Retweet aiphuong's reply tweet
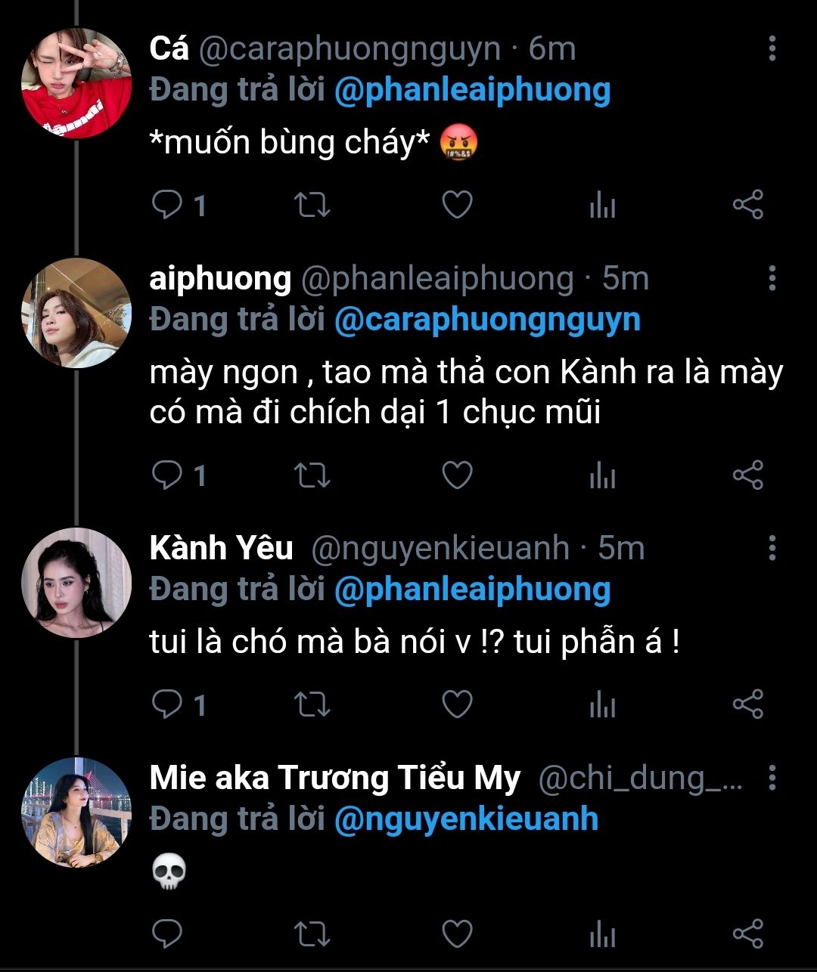Viewport: 817px width, 972px height. [x=311, y=475]
